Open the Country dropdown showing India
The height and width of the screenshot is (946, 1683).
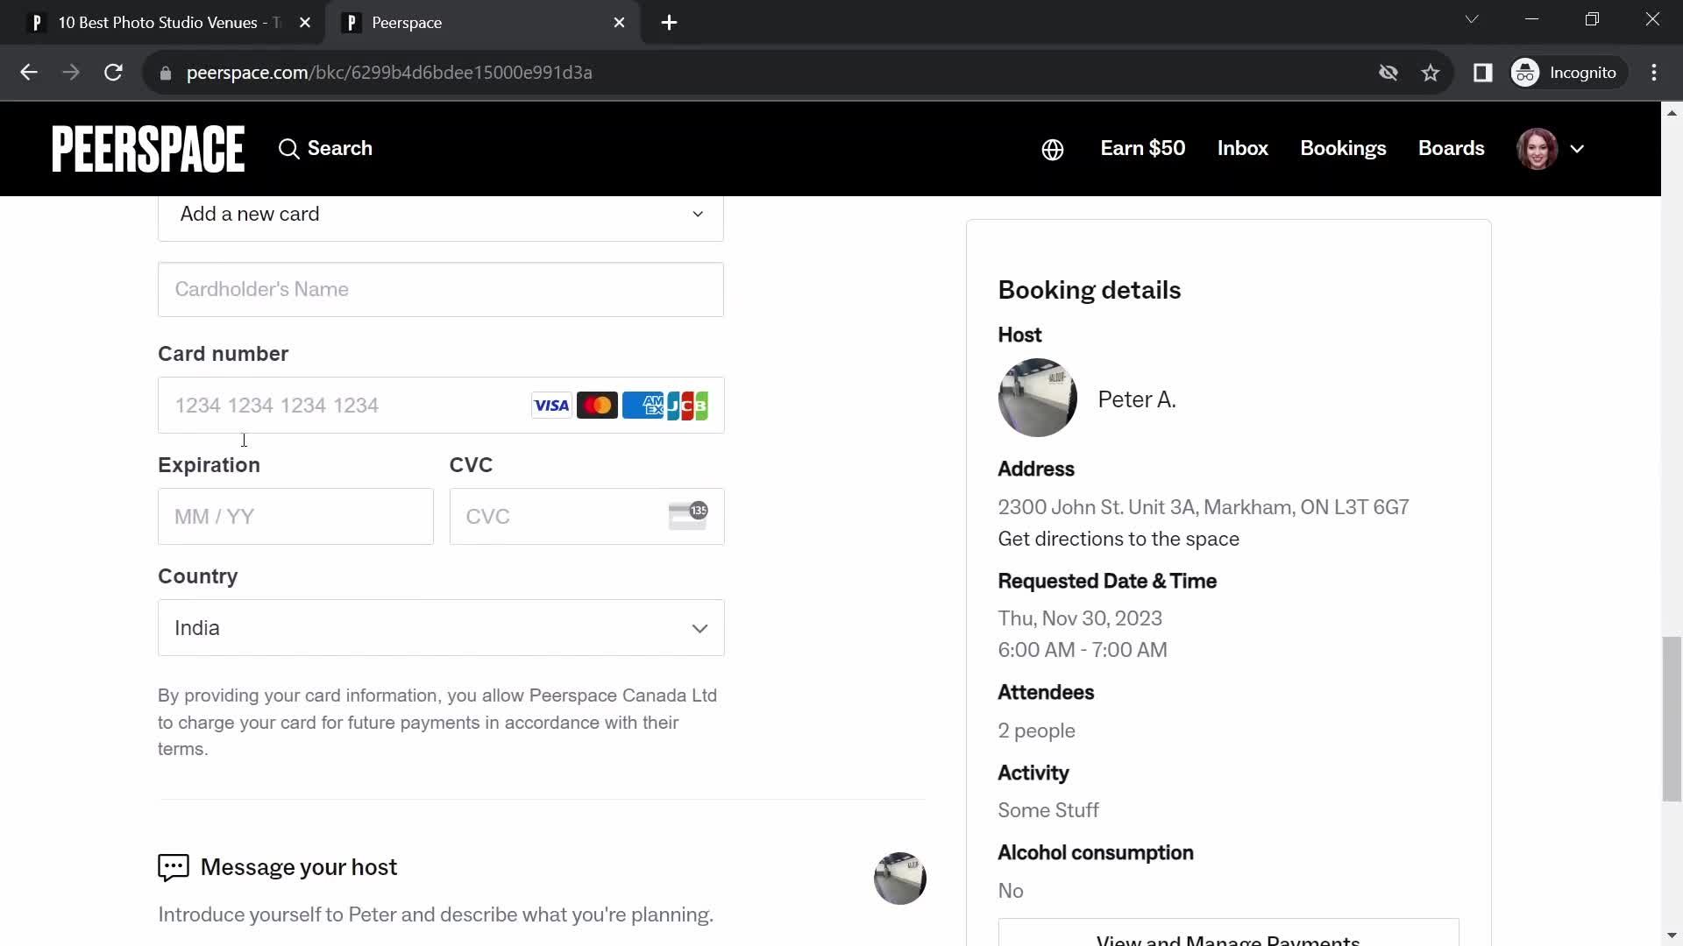[441, 628]
